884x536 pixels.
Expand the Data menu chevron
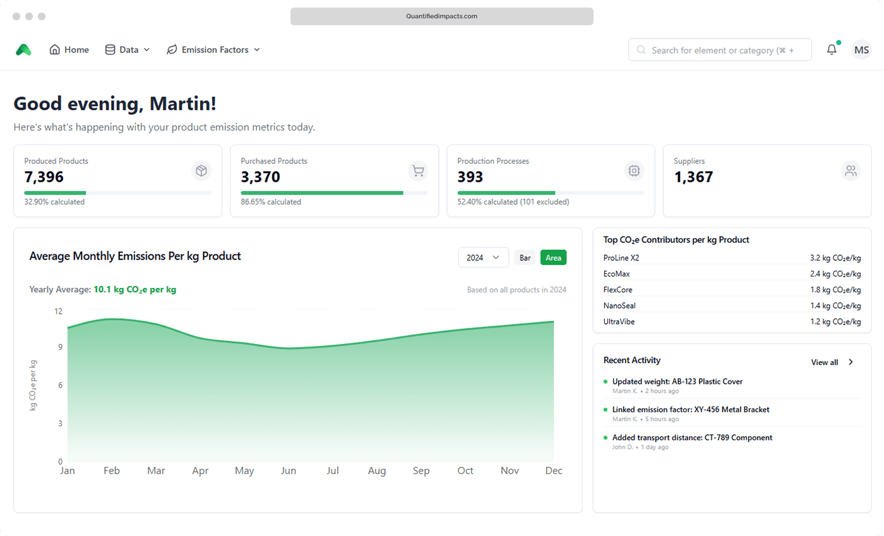pos(146,50)
